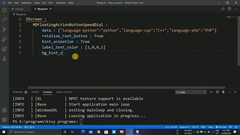Open the Explorer view in activity bar
Image resolution: width=240 pixels, height=135 pixels.
point(4,10)
